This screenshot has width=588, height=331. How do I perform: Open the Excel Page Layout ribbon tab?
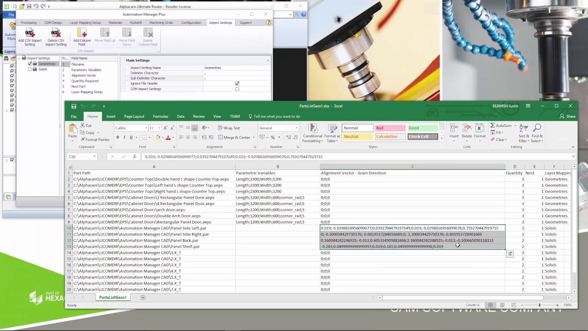click(x=134, y=116)
